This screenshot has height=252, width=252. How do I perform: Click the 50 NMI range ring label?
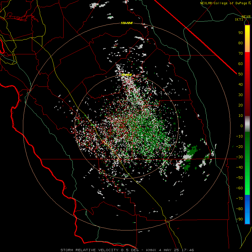tap(127, 75)
